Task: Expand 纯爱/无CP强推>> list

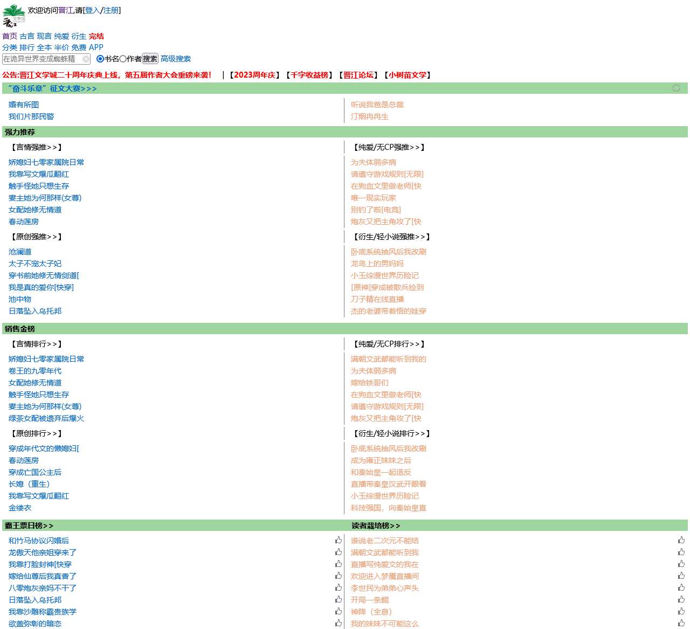Action: 388,147
